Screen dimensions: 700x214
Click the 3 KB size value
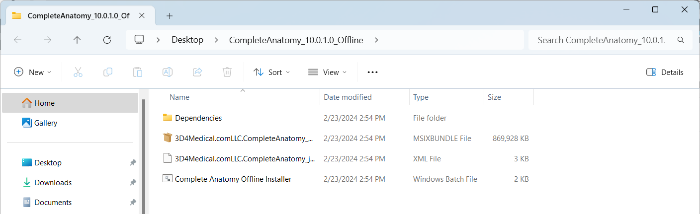521,159
